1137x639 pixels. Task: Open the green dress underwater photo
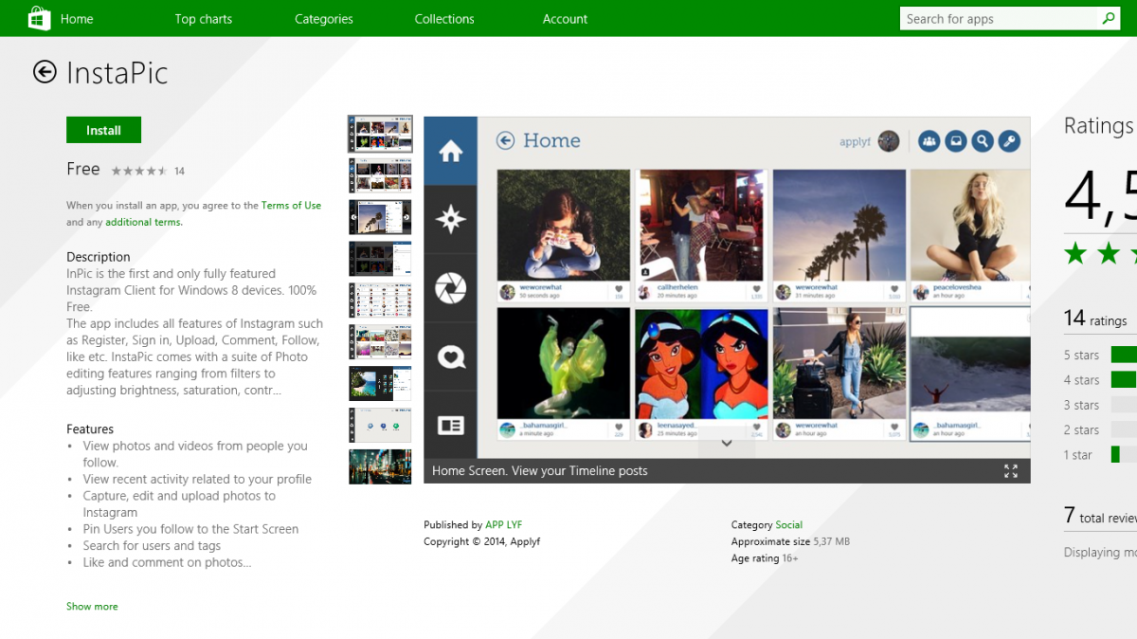tap(563, 363)
